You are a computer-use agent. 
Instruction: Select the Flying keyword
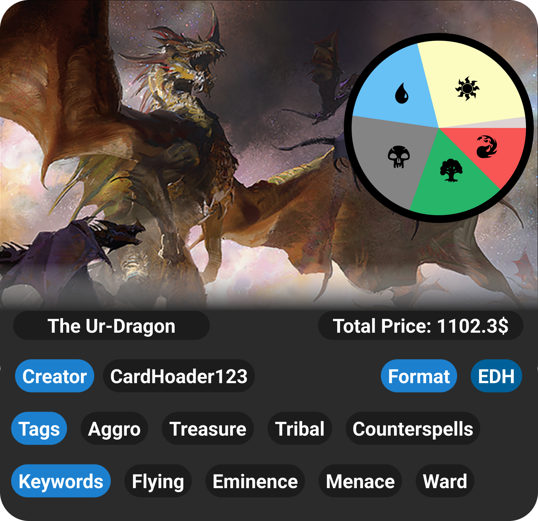click(x=158, y=482)
